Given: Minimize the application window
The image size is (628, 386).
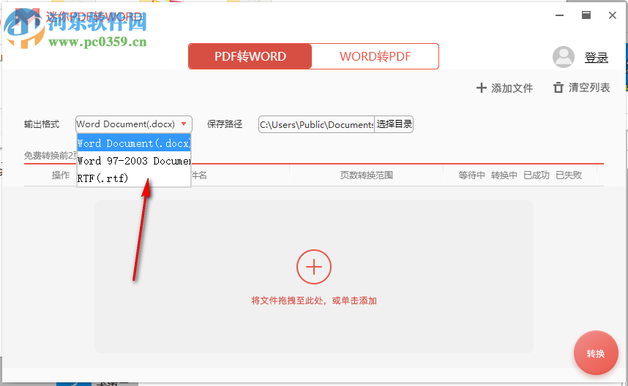Looking at the screenshot, I should coord(559,15).
